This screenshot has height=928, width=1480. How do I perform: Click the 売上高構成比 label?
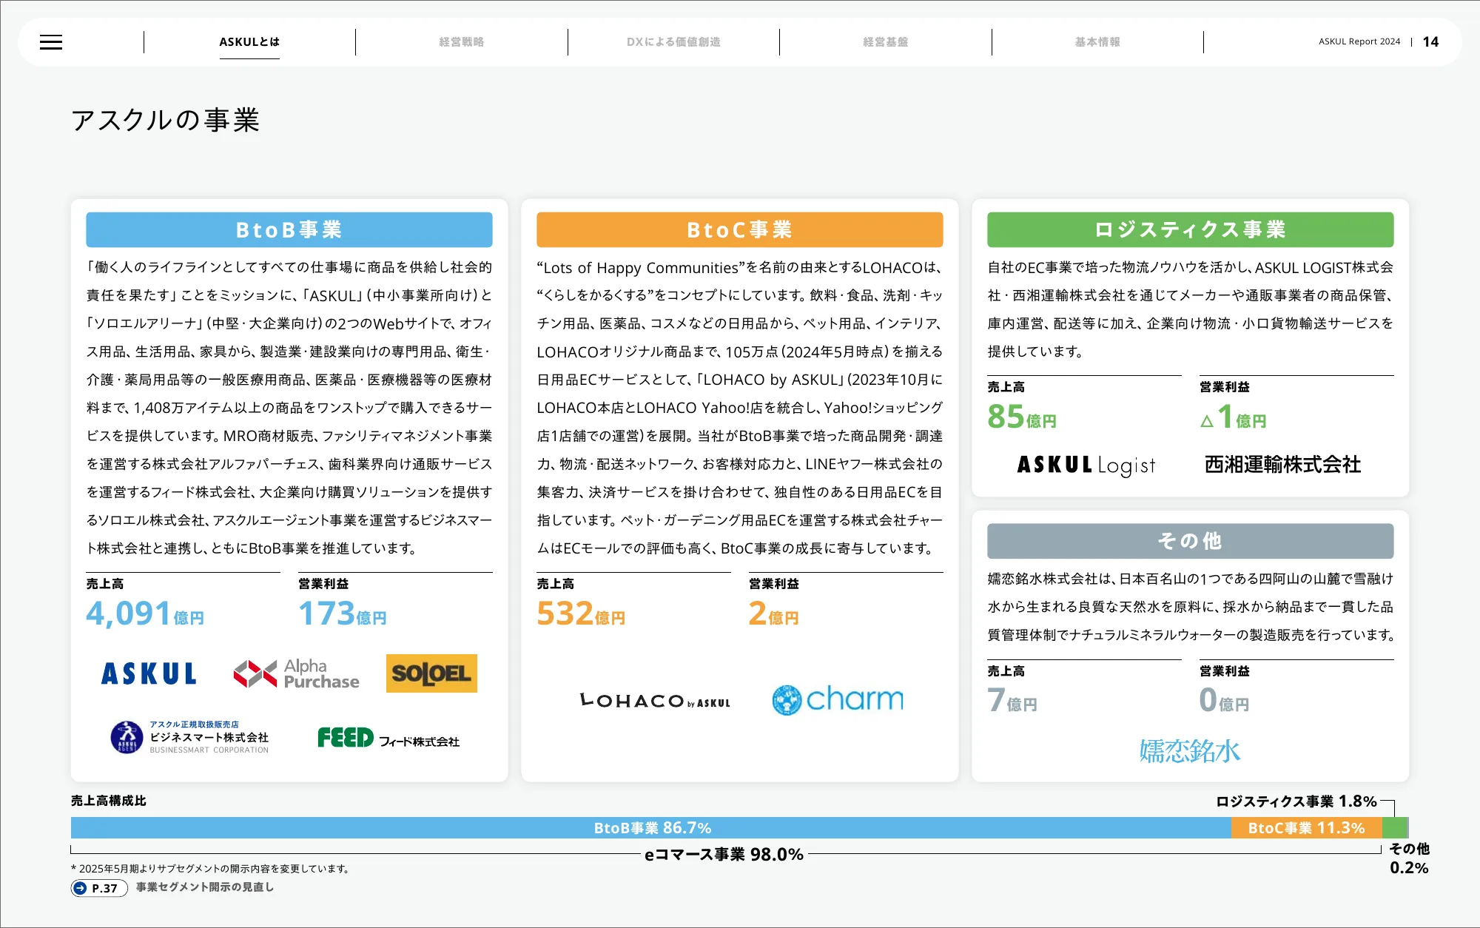coord(109,801)
